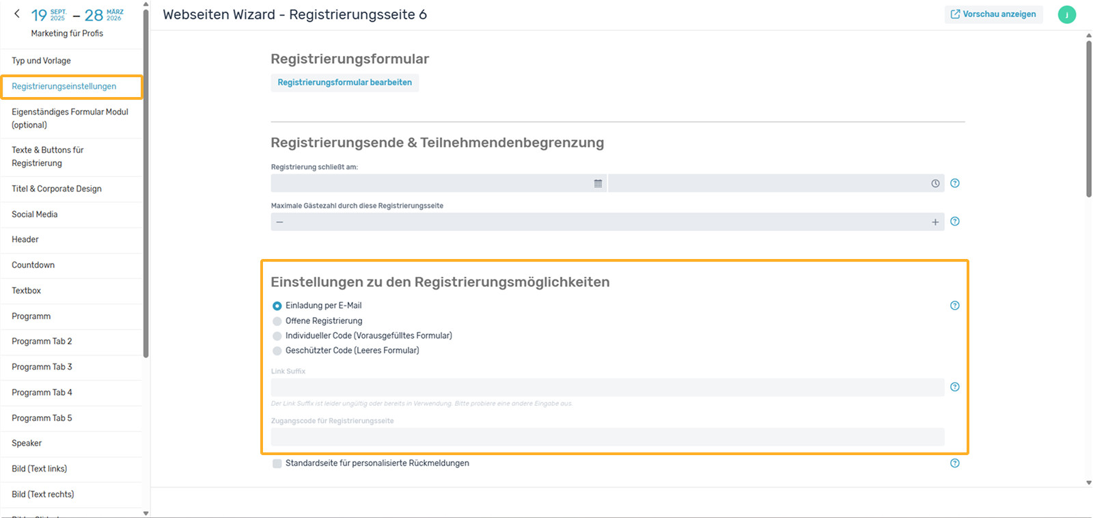The width and height of the screenshot is (1093, 518).
Task: Tick Standardseite für personalisierte Rückmeldungen checkbox
Action: (277, 463)
